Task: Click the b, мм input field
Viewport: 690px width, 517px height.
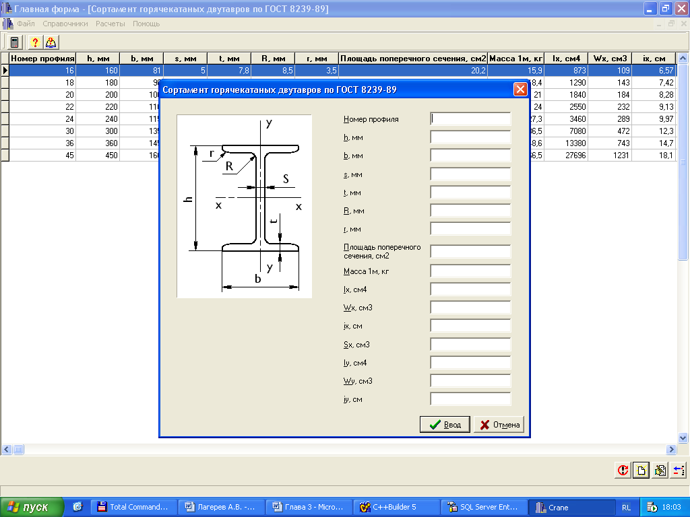Action: (470, 156)
